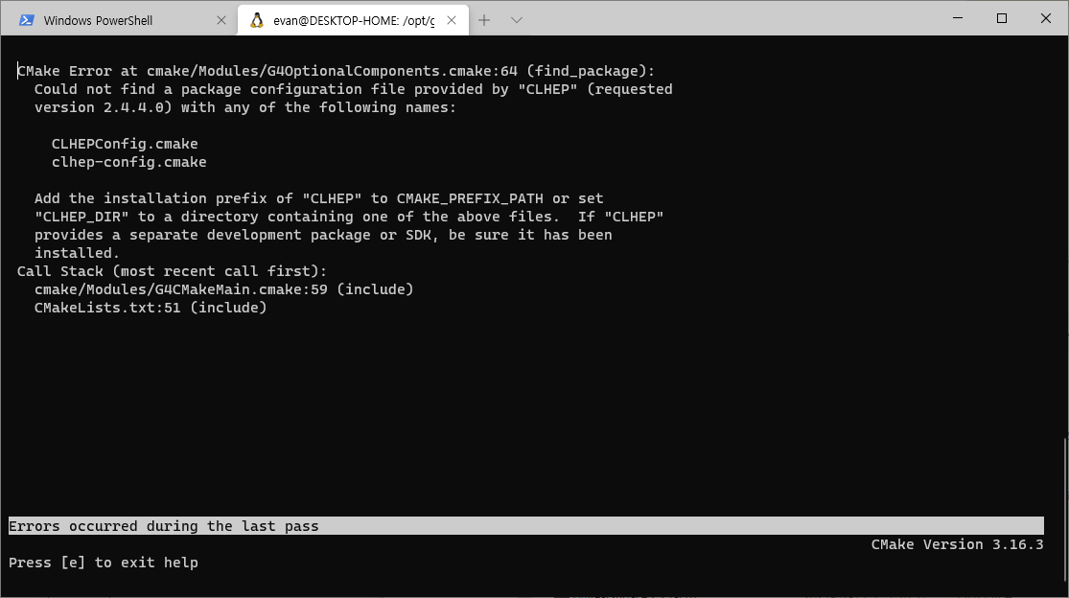Viewport: 1069px width, 598px height.
Task: Close the Windows PowerShell tab
Action: [x=221, y=20]
